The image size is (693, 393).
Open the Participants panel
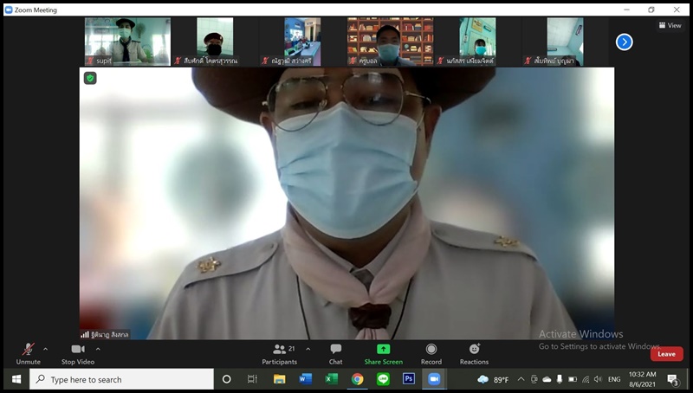279,354
